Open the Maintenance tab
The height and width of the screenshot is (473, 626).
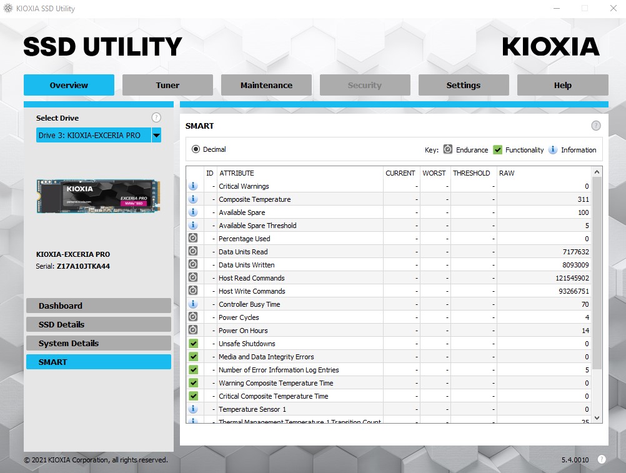[266, 85]
